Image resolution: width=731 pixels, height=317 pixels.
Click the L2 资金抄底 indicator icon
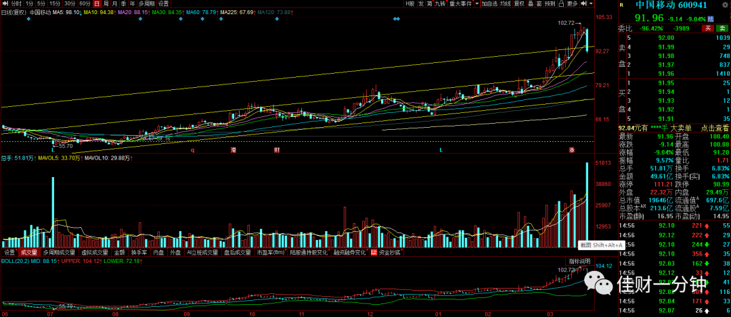(374, 252)
